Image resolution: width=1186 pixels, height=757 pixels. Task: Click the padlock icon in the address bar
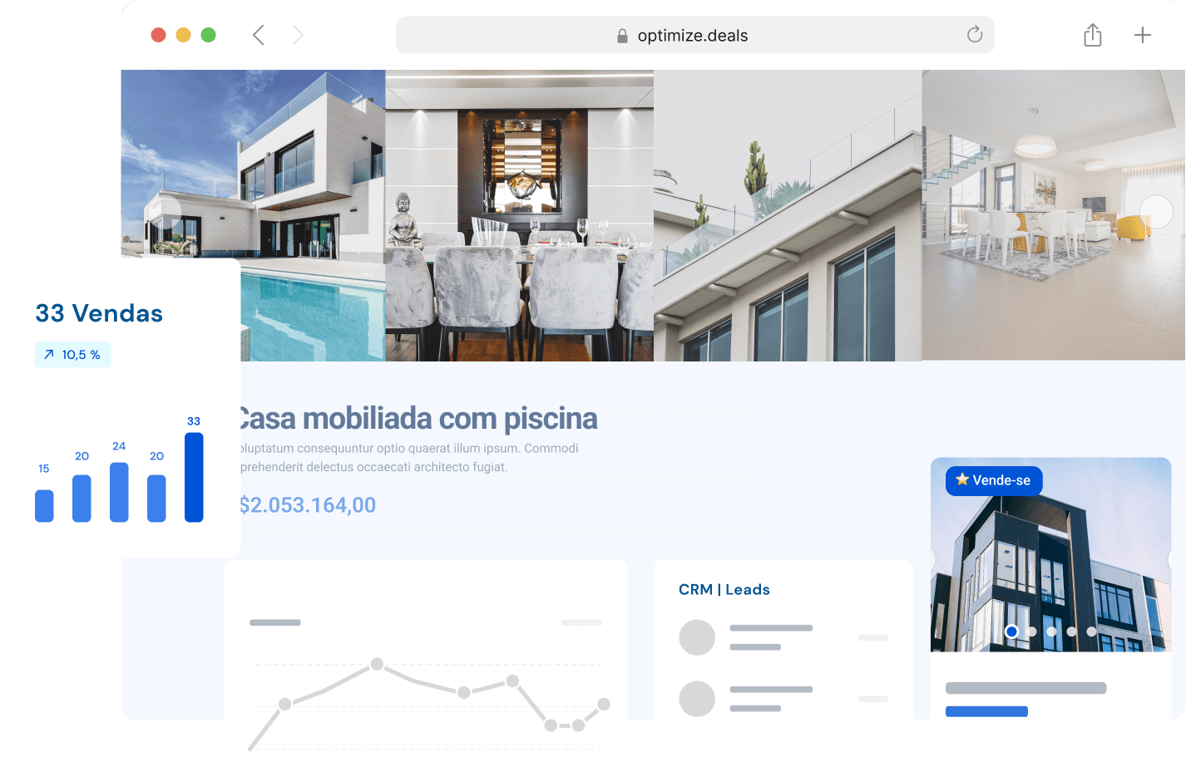pyautogui.click(x=622, y=36)
